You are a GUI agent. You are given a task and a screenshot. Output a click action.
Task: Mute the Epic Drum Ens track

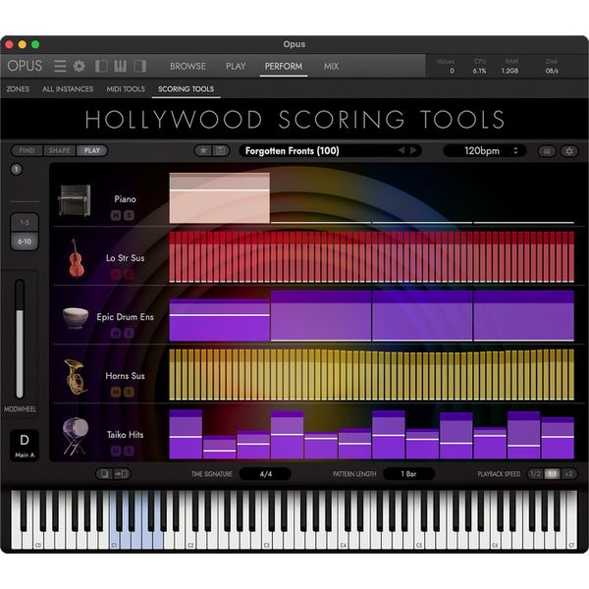pos(116,333)
